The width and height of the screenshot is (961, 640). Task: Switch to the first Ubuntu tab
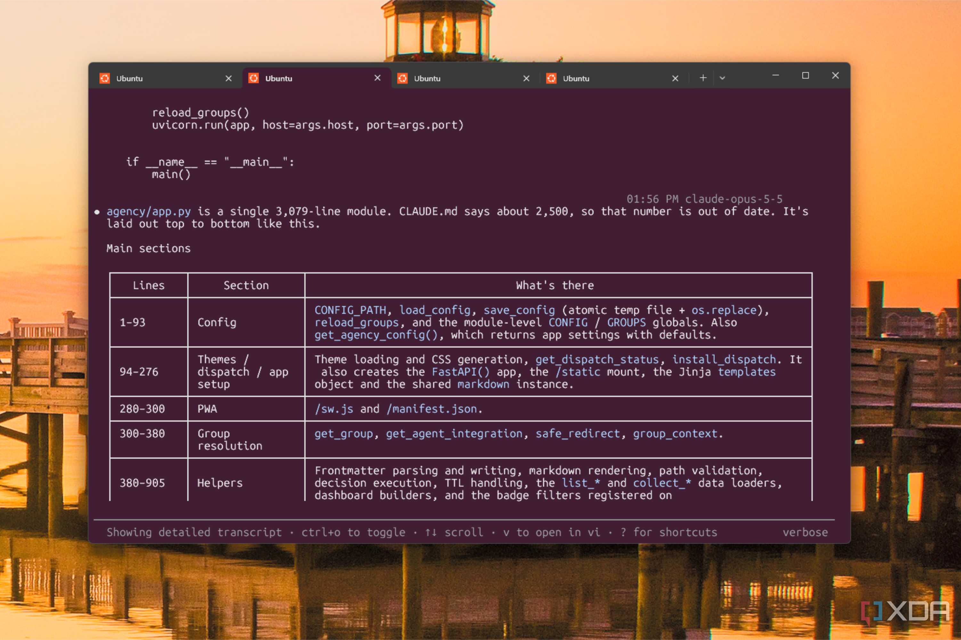[166, 78]
